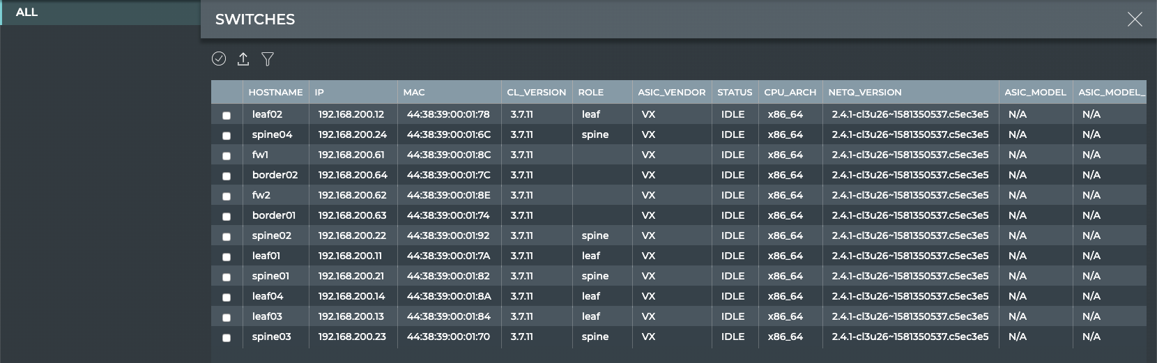This screenshot has width=1157, height=363.
Task: Tick the spine04 row checkbox
Action: tap(227, 136)
